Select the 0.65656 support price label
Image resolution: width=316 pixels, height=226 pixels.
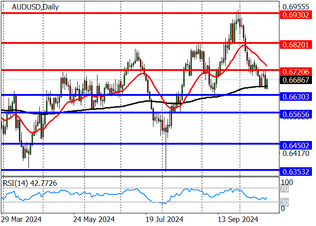pos(296,114)
